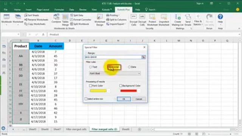
Task: Click the zoom slider in status bar
Action: pyautogui.click(x=220, y=134)
